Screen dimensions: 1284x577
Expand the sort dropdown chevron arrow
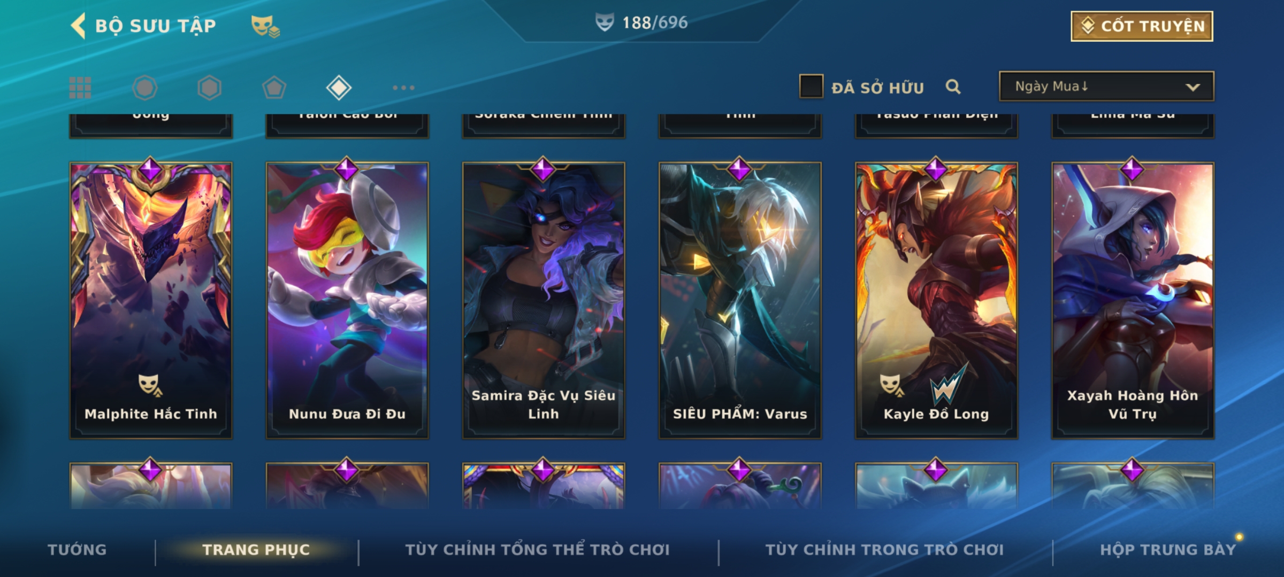click(1193, 87)
